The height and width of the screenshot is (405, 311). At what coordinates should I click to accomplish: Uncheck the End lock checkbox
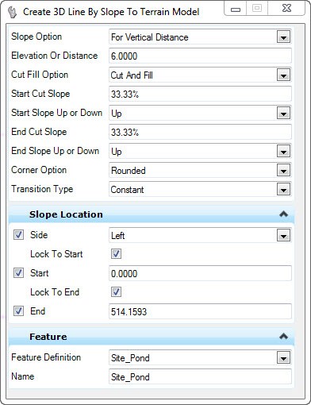click(x=19, y=311)
